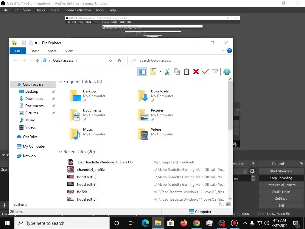Open Firefox from taskbar
Screen dimensions: 305x229
point(183,223)
